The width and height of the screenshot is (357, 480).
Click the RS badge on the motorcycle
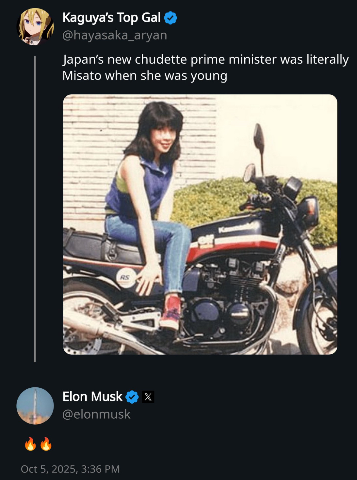tap(125, 277)
